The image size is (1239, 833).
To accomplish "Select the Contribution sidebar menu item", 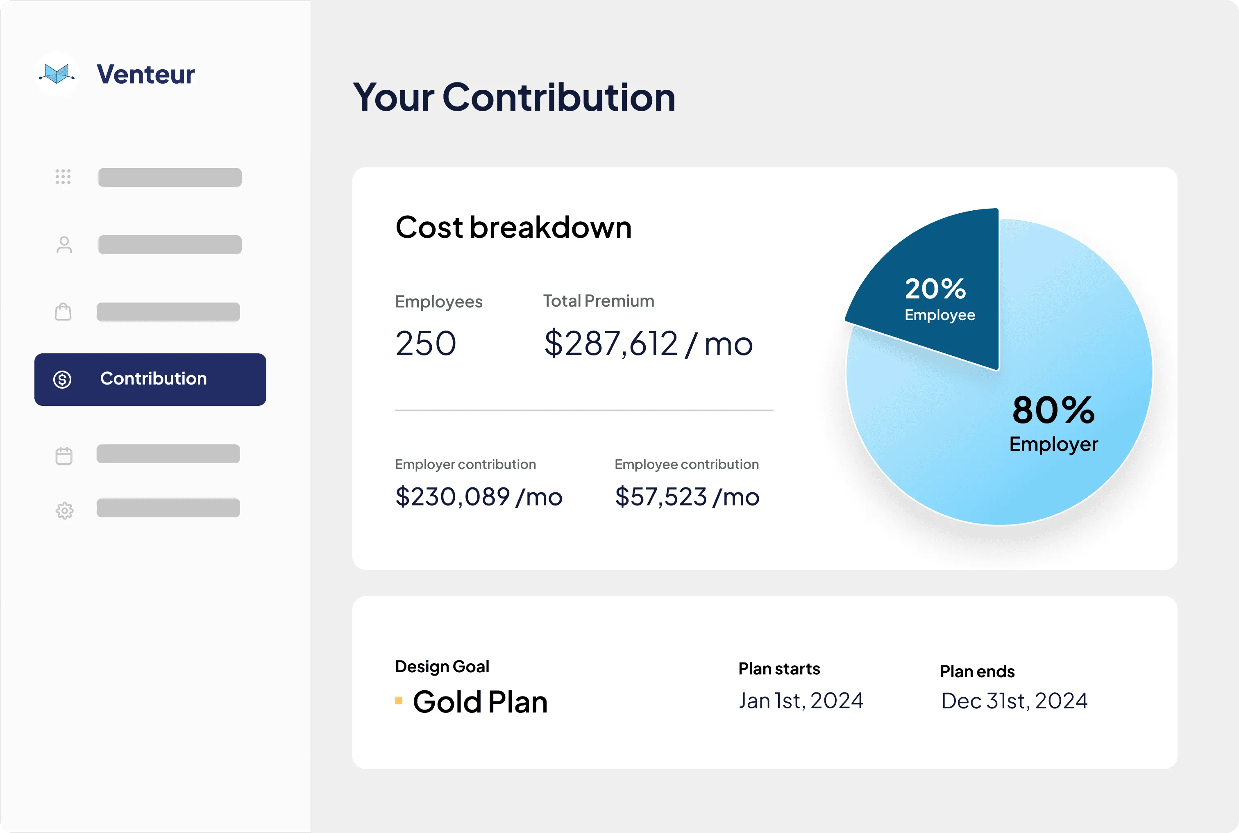I will (150, 379).
